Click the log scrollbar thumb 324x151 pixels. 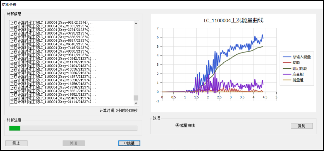click(x=136, y=98)
